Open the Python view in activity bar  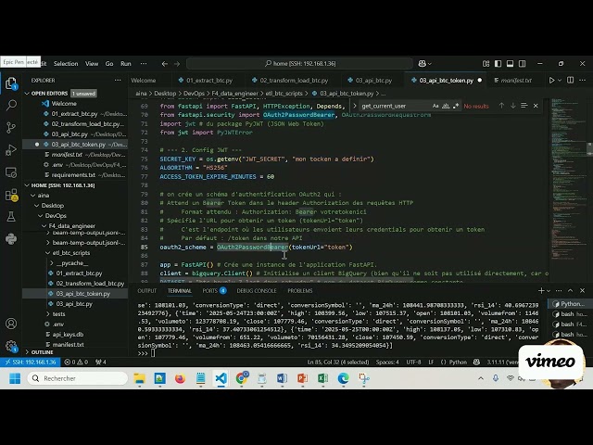pyautogui.click(x=11, y=239)
